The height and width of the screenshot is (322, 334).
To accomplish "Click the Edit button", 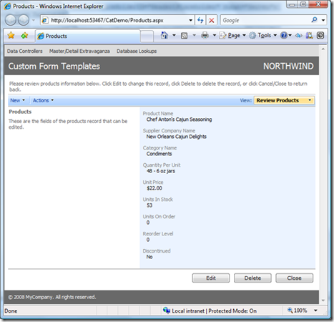I will tap(211, 278).
